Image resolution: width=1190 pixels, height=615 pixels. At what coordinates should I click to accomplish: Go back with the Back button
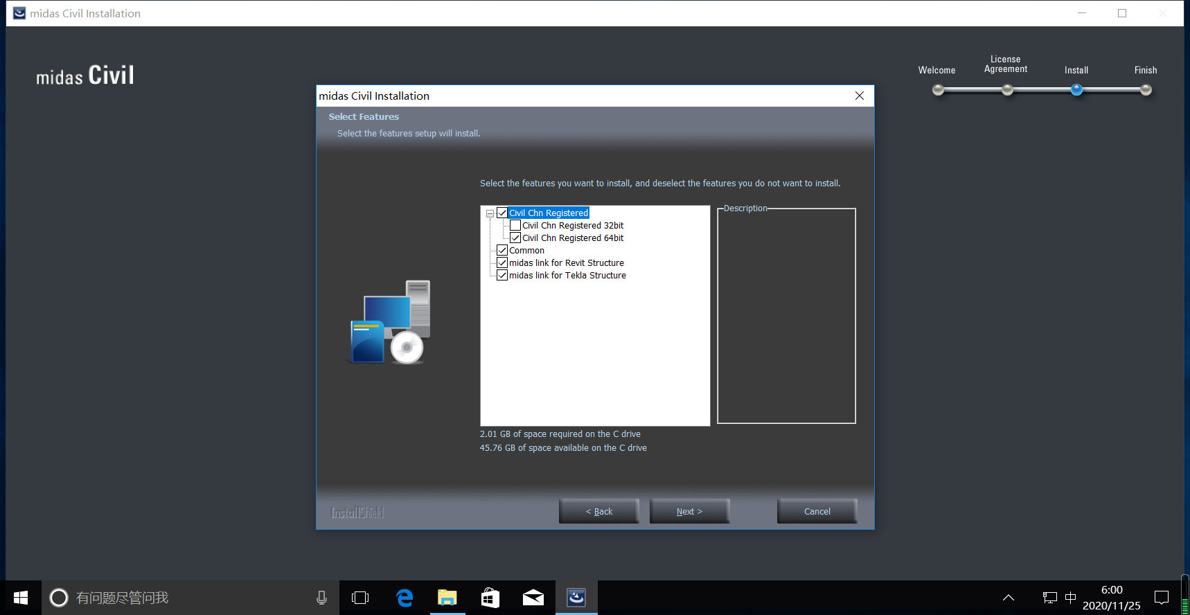pos(599,511)
